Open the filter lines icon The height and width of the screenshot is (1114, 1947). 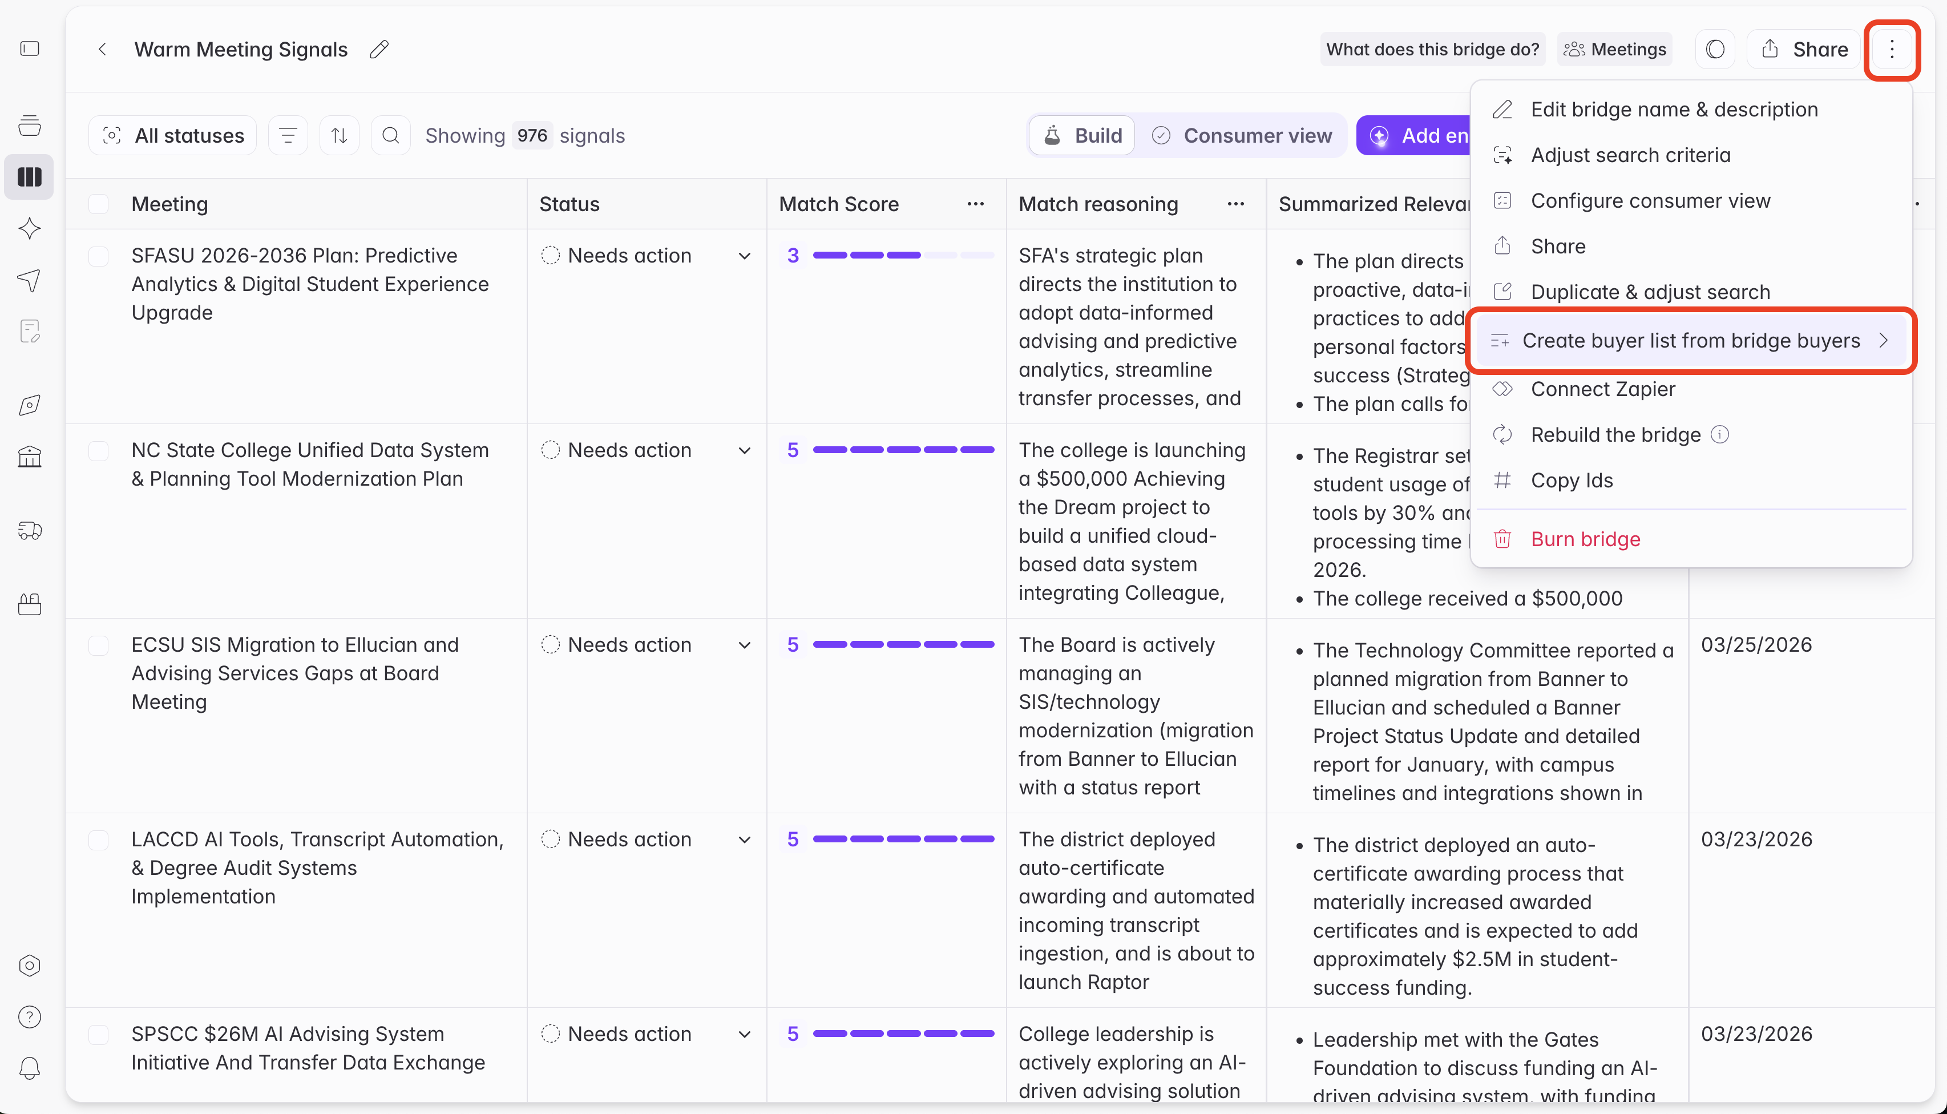(x=288, y=135)
